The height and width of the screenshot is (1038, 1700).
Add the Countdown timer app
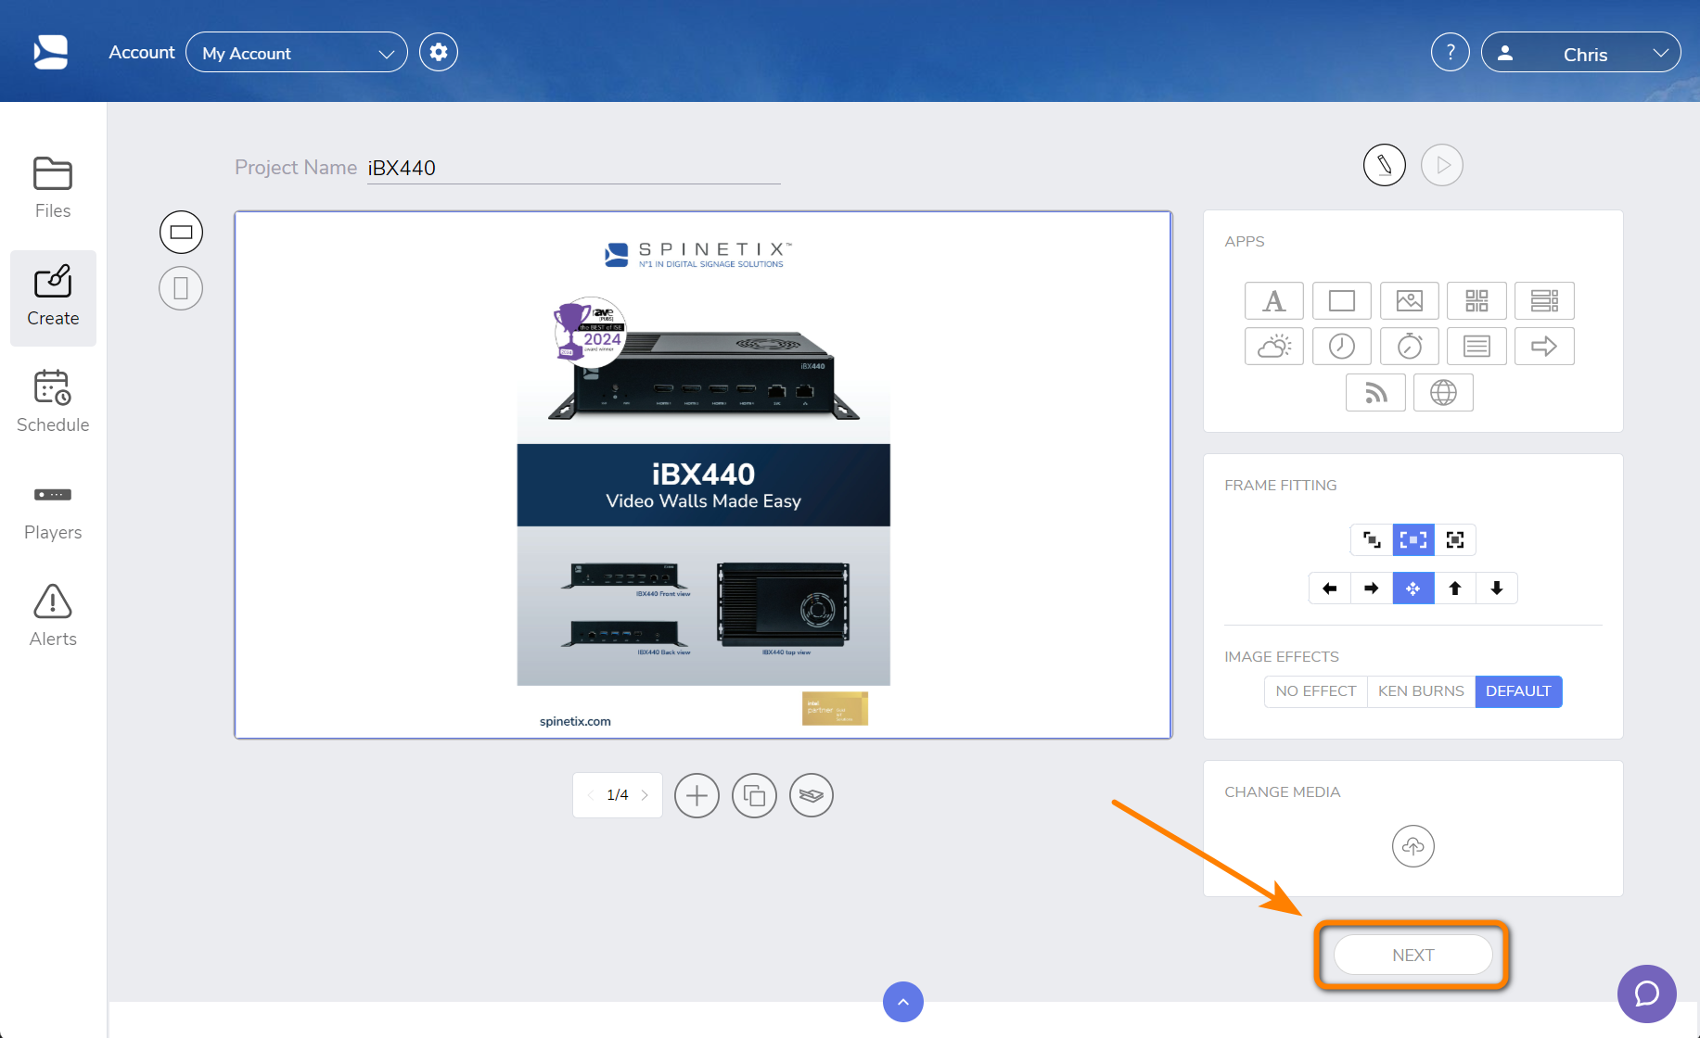[x=1410, y=347]
